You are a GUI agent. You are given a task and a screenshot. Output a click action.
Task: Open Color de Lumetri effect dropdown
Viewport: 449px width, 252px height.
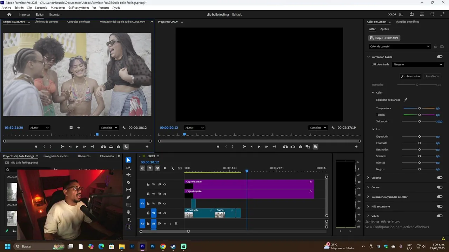click(400, 46)
